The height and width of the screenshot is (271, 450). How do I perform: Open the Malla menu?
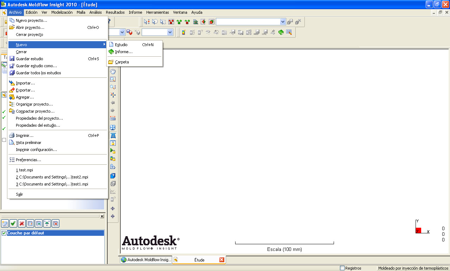pyautogui.click(x=81, y=12)
